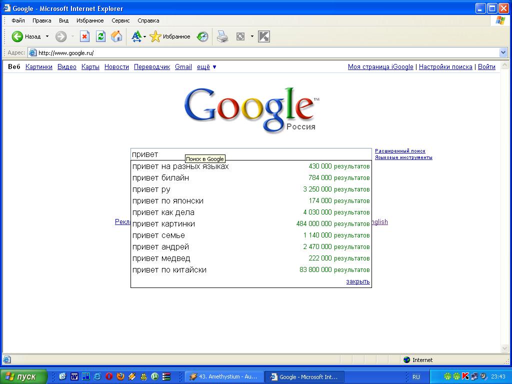Open 'Моя страница iGoogle' link

[x=380, y=67]
